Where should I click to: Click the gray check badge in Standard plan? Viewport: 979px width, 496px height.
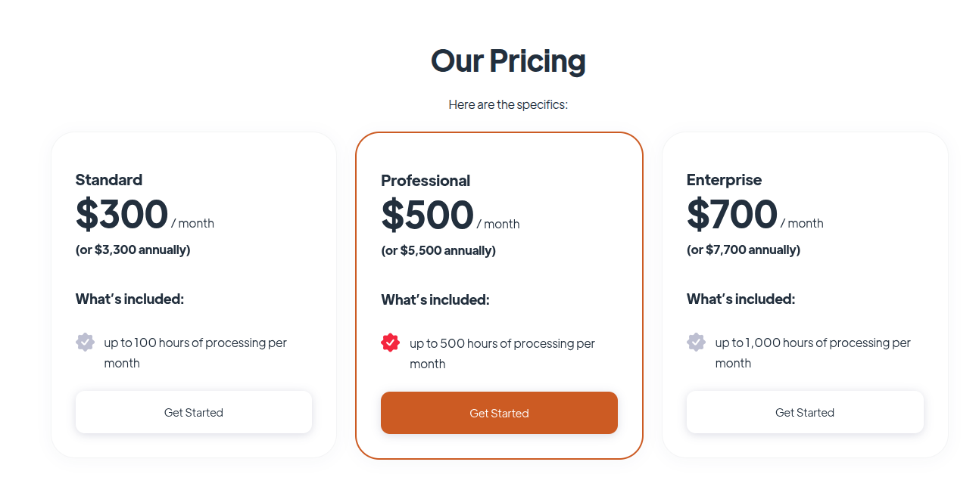click(85, 343)
